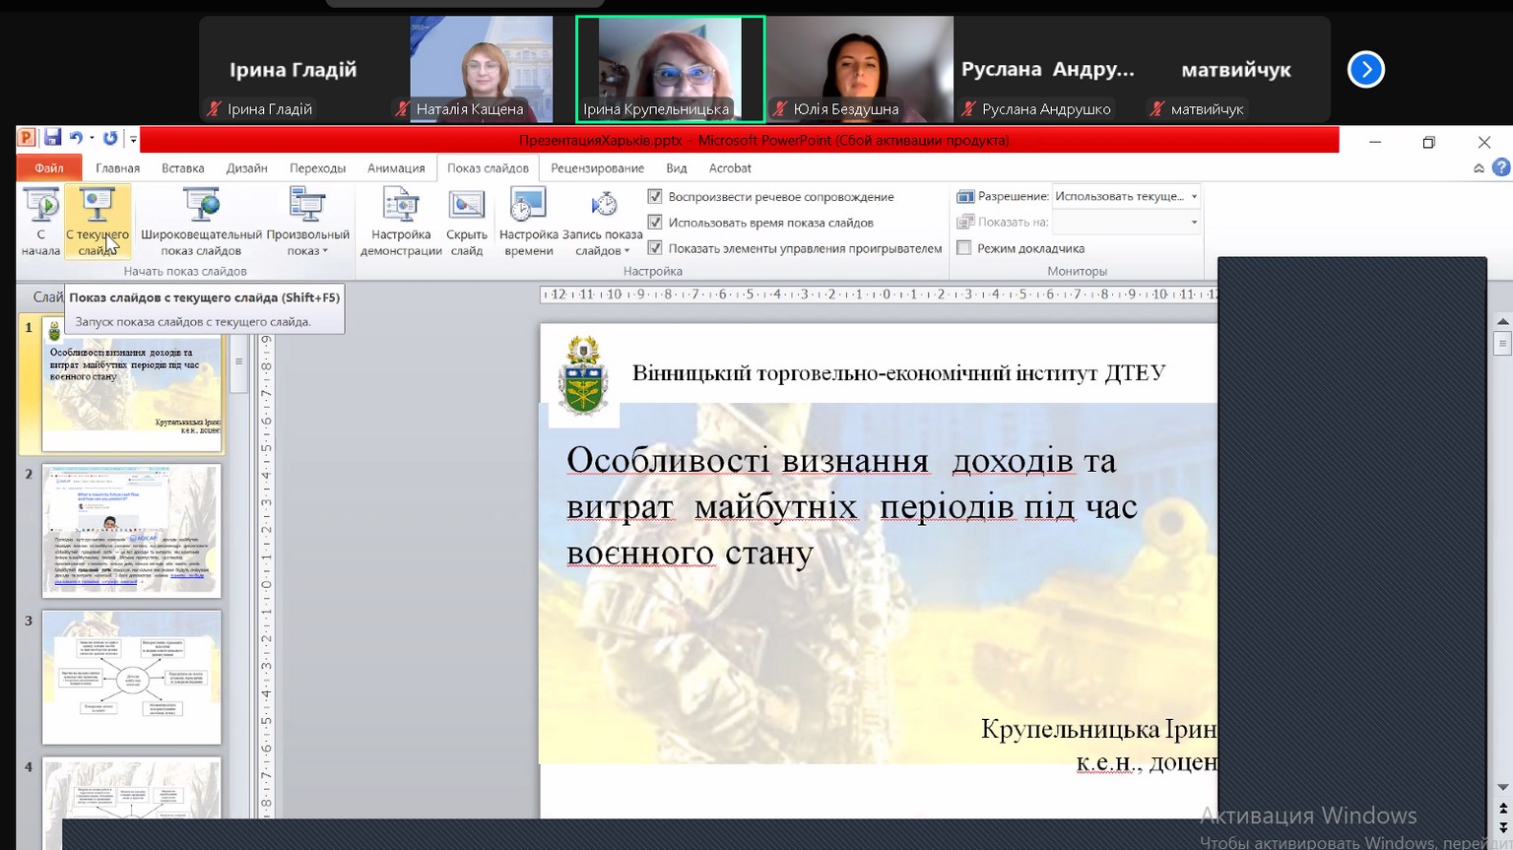
Task: Uncheck Use Timings checkbox
Action: [655, 223]
